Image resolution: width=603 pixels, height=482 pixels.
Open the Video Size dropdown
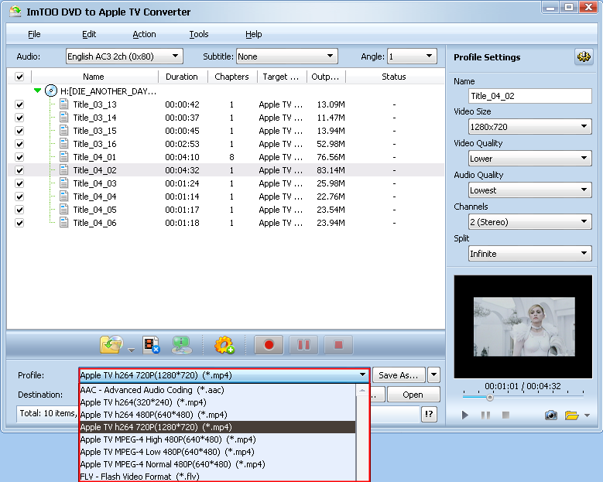coord(529,126)
